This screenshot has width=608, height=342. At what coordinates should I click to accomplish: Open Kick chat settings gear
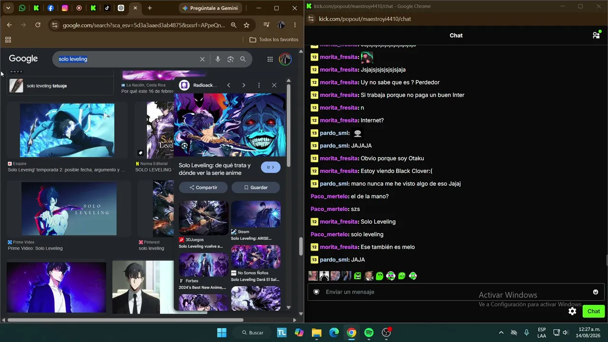tap(572, 312)
